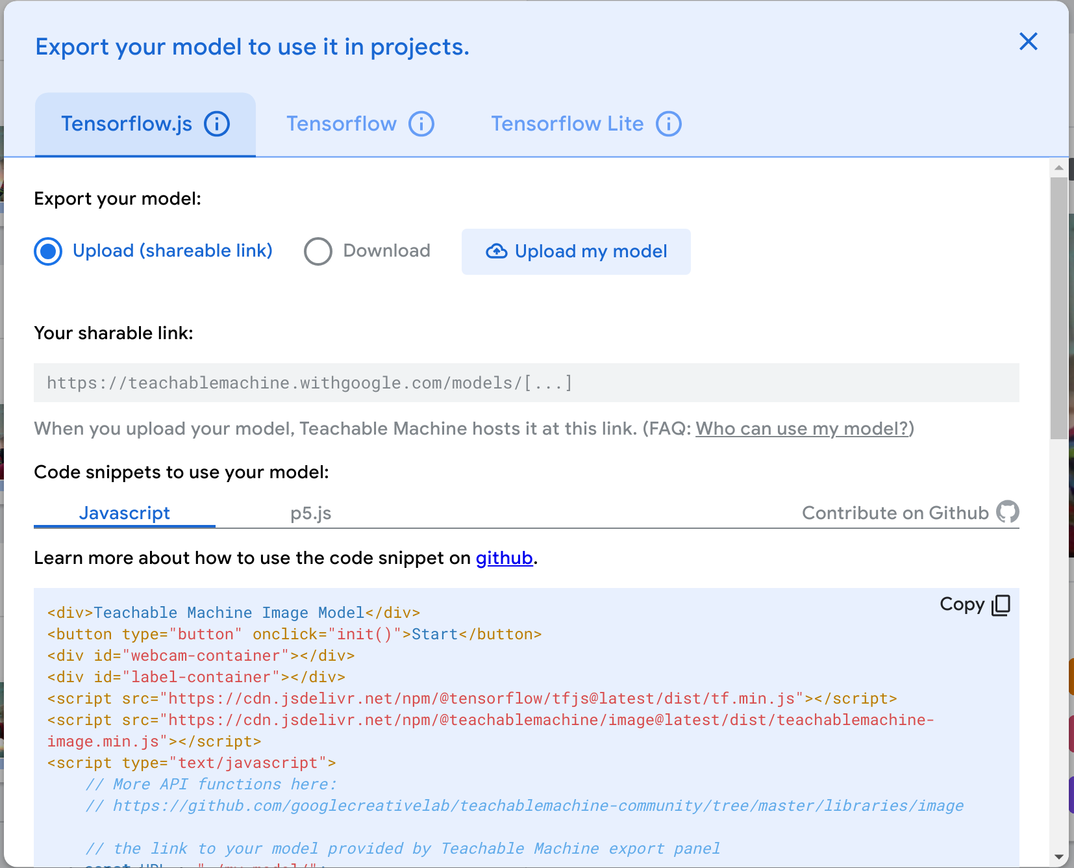Click the label-container div code line
This screenshot has width=1074, height=868.
pyautogui.click(x=196, y=677)
